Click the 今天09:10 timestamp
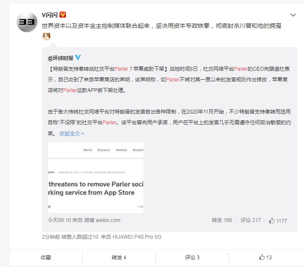 [59, 220]
